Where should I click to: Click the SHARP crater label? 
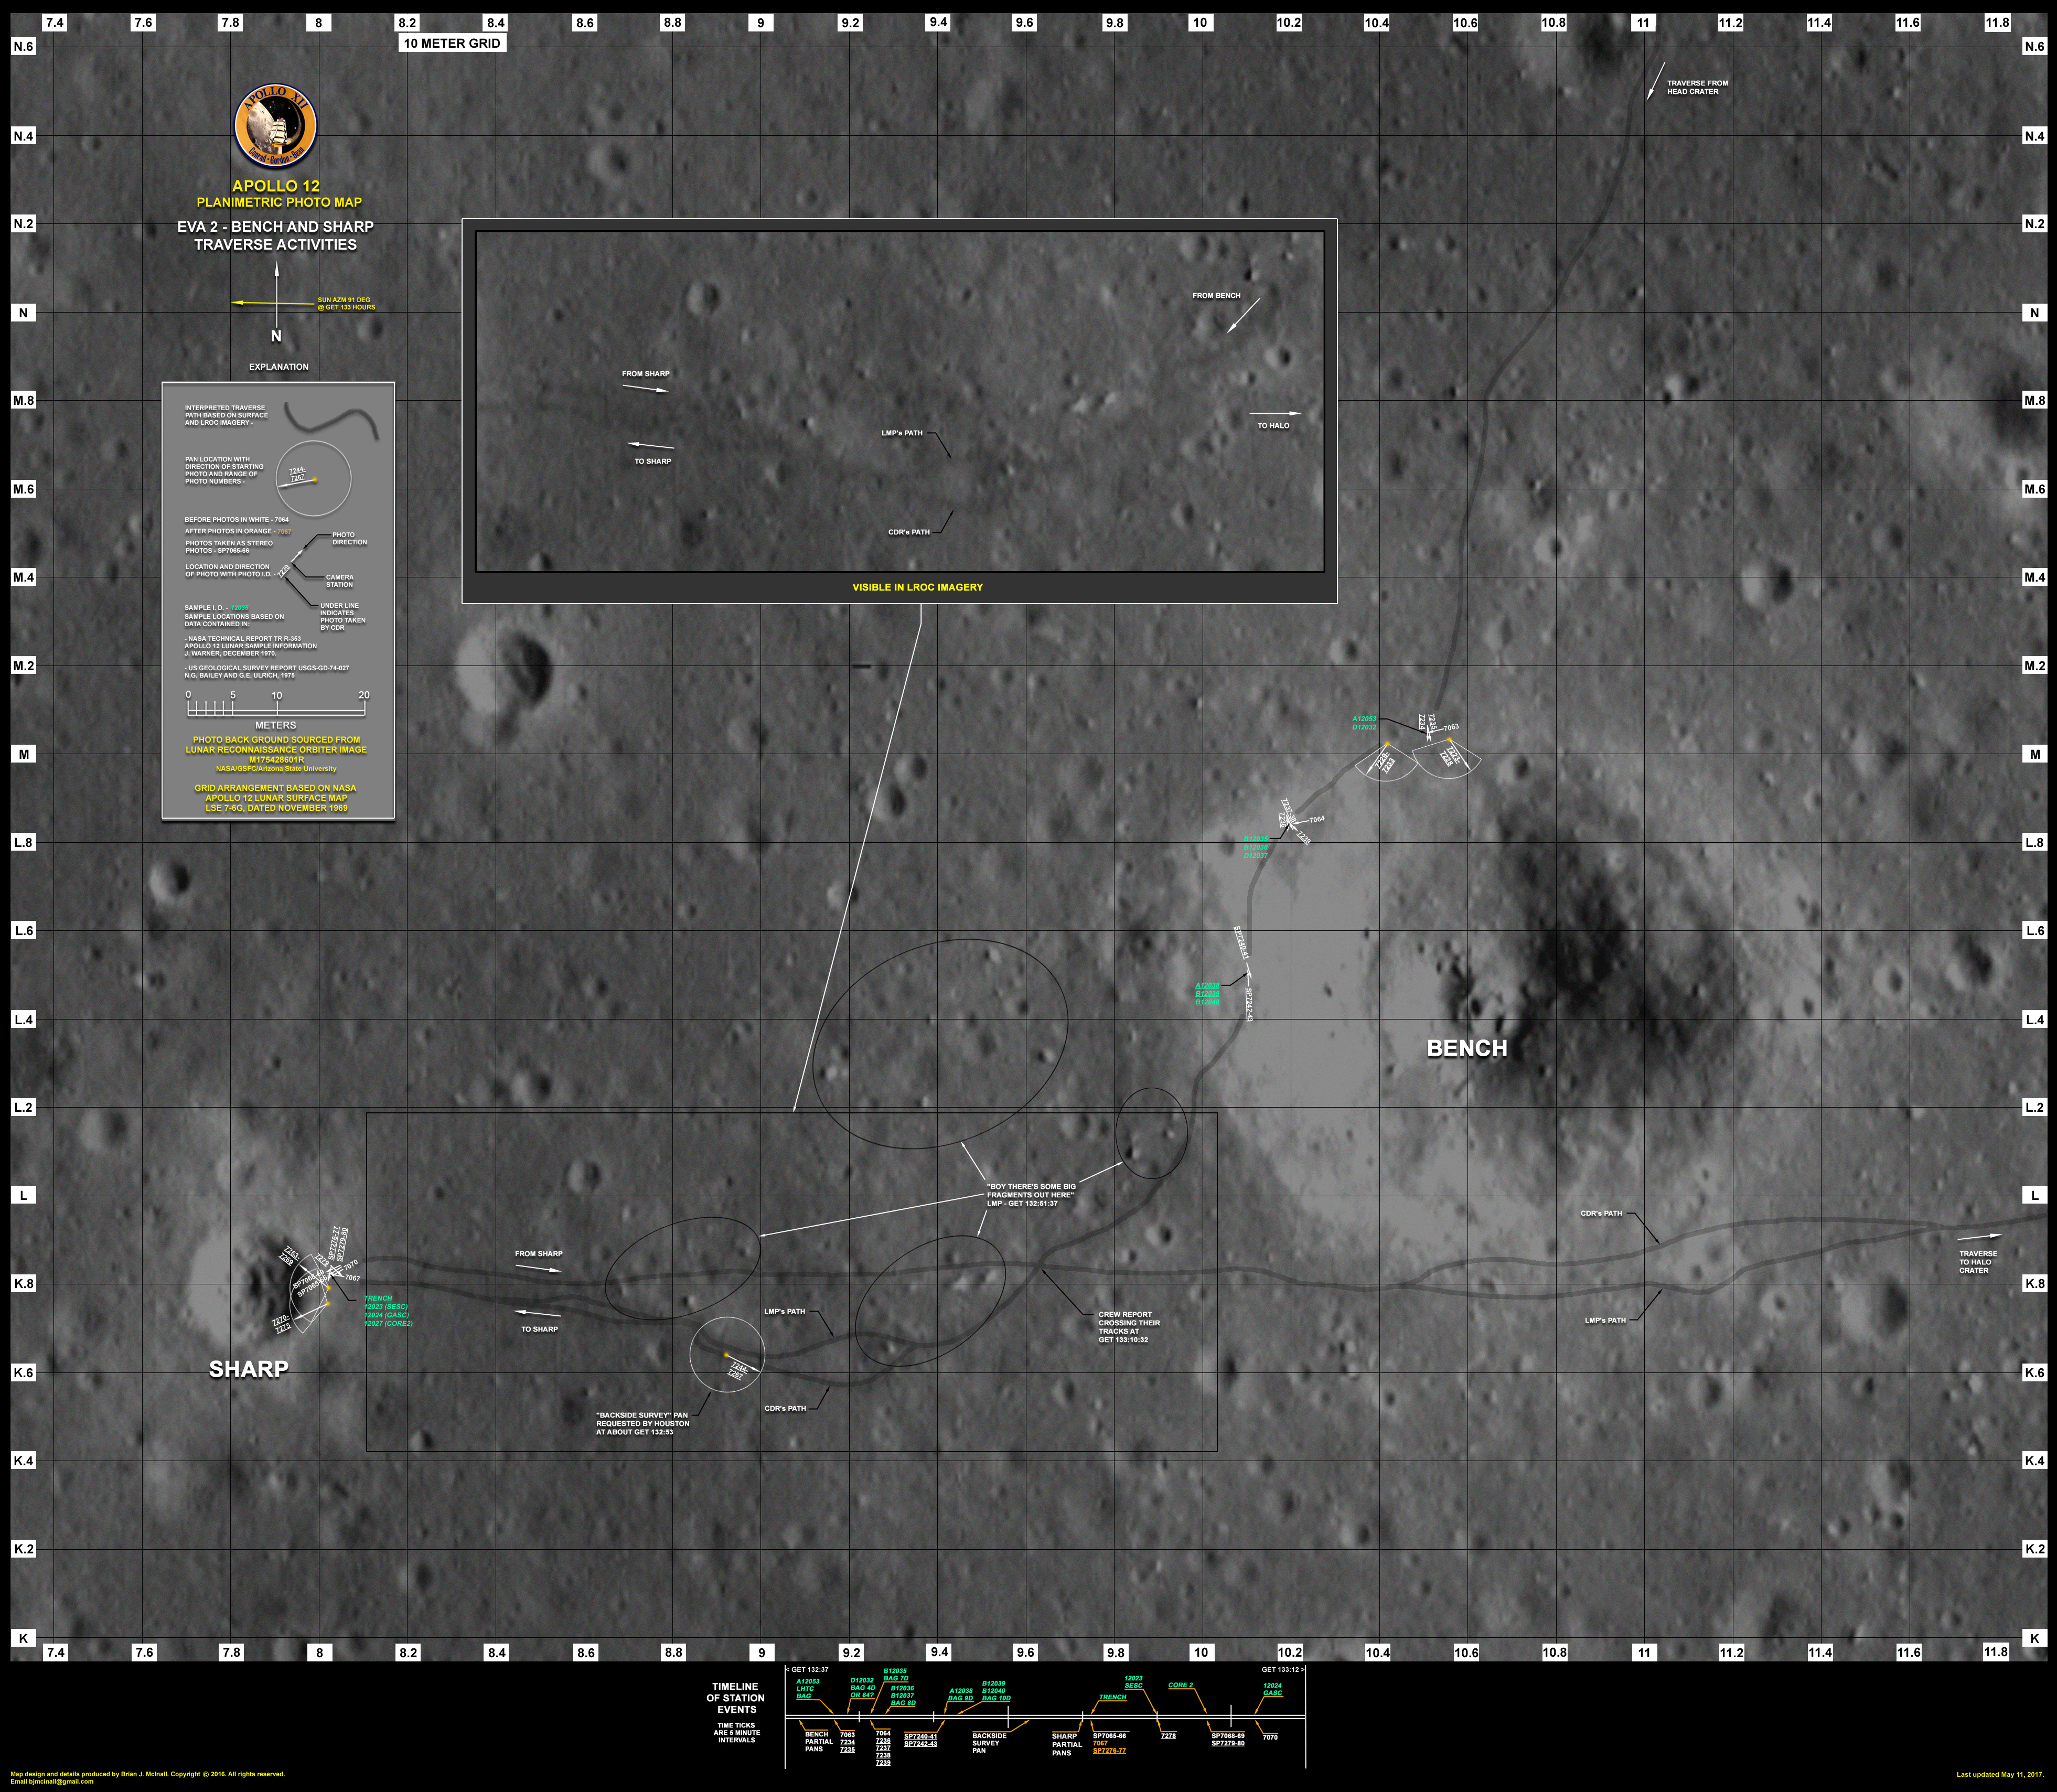pyautogui.click(x=248, y=1369)
